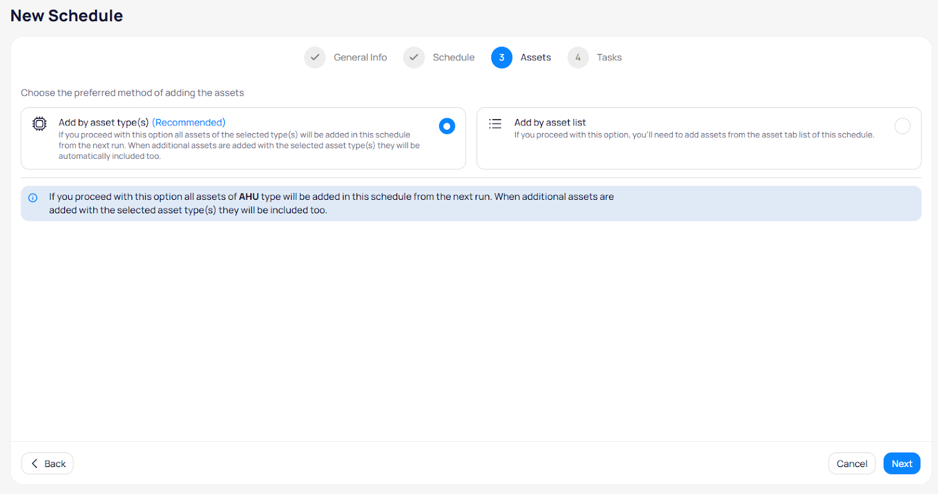
Task: Click the chip icon beside Add by asset type(s)
Action: click(x=39, y=124)
